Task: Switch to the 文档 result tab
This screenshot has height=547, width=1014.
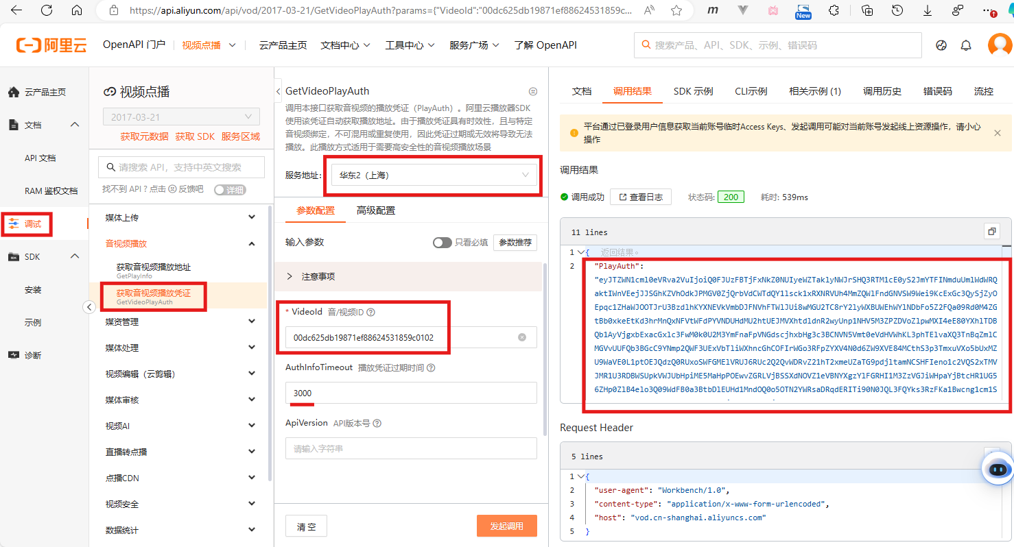Action: [582, 91]
